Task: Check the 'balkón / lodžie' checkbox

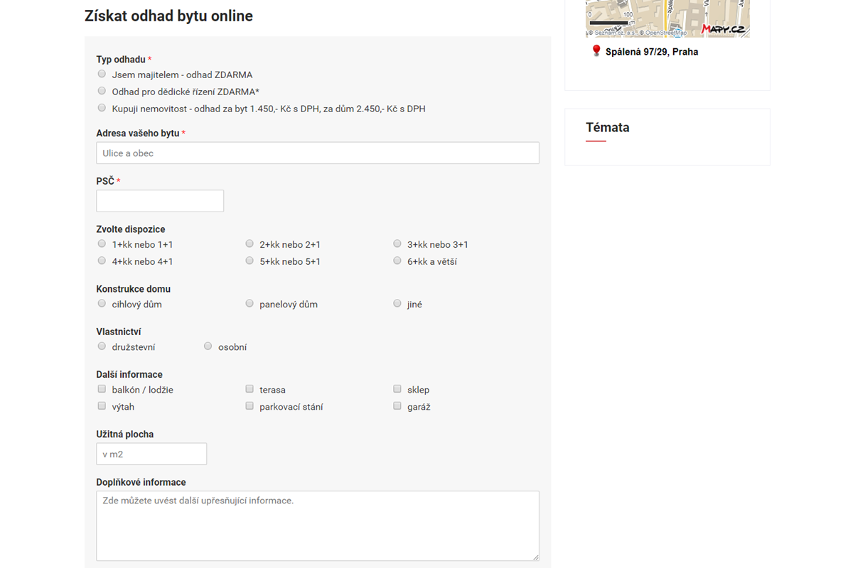Action: [x=102, y=389]
